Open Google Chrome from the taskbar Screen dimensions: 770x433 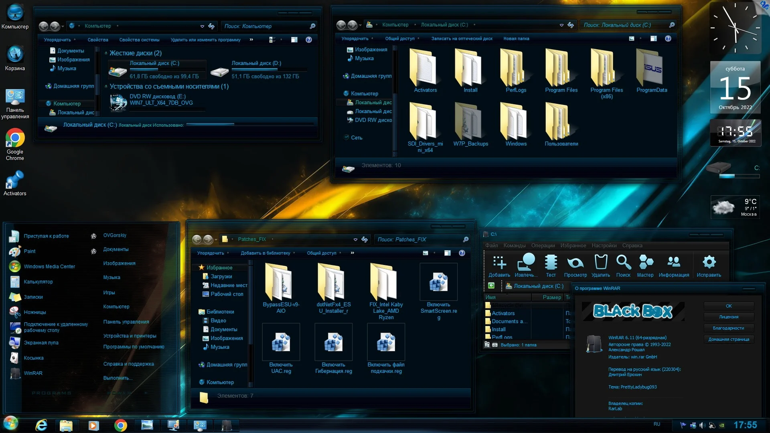click(120, 425)
